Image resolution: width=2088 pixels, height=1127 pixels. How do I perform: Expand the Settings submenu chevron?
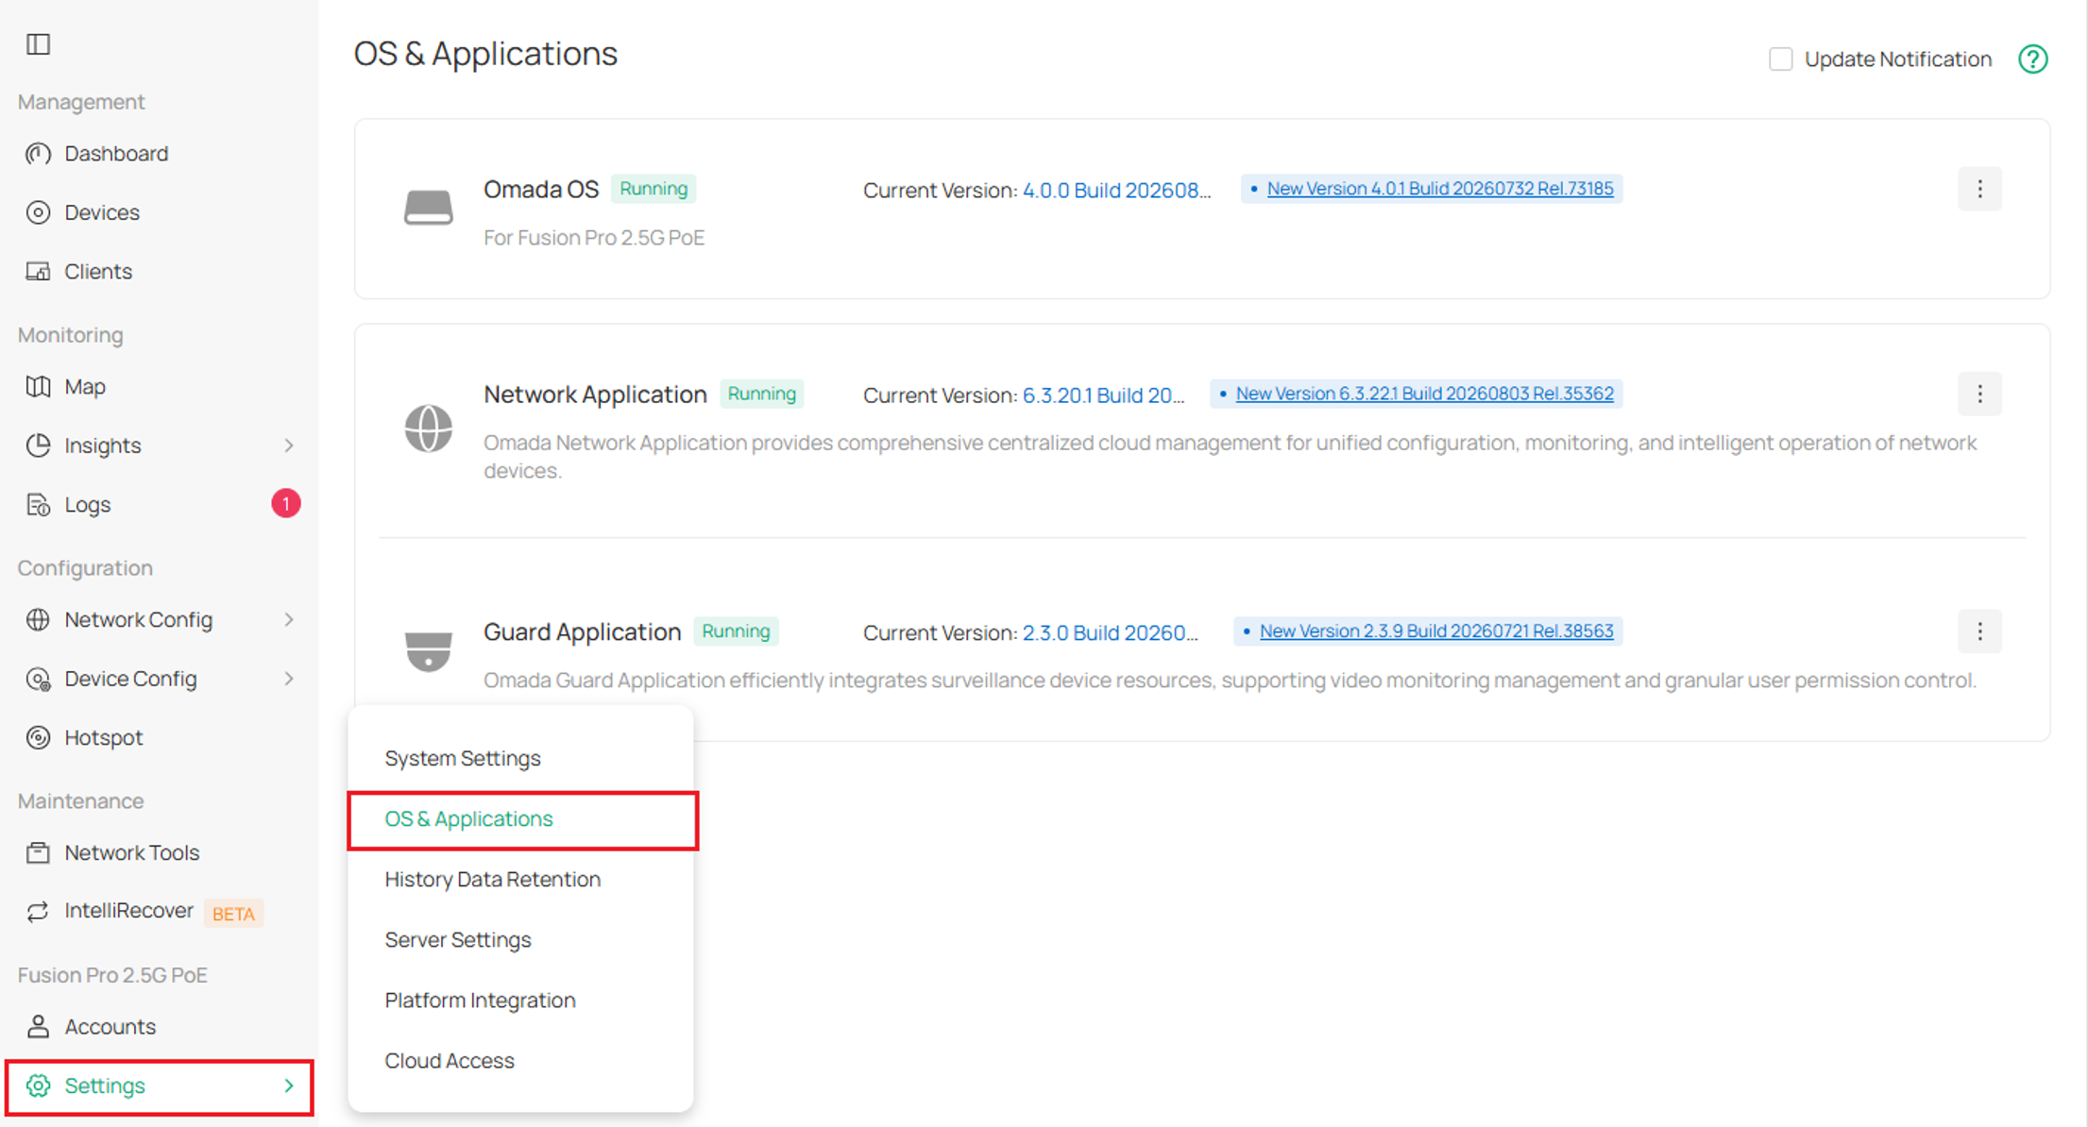[x=289, y=1086]
